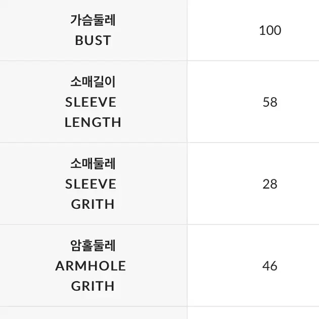Click the Korean label 소매둘레
Image resolution: width=319 pixels, height=319 pixels.
pos(93,164)
